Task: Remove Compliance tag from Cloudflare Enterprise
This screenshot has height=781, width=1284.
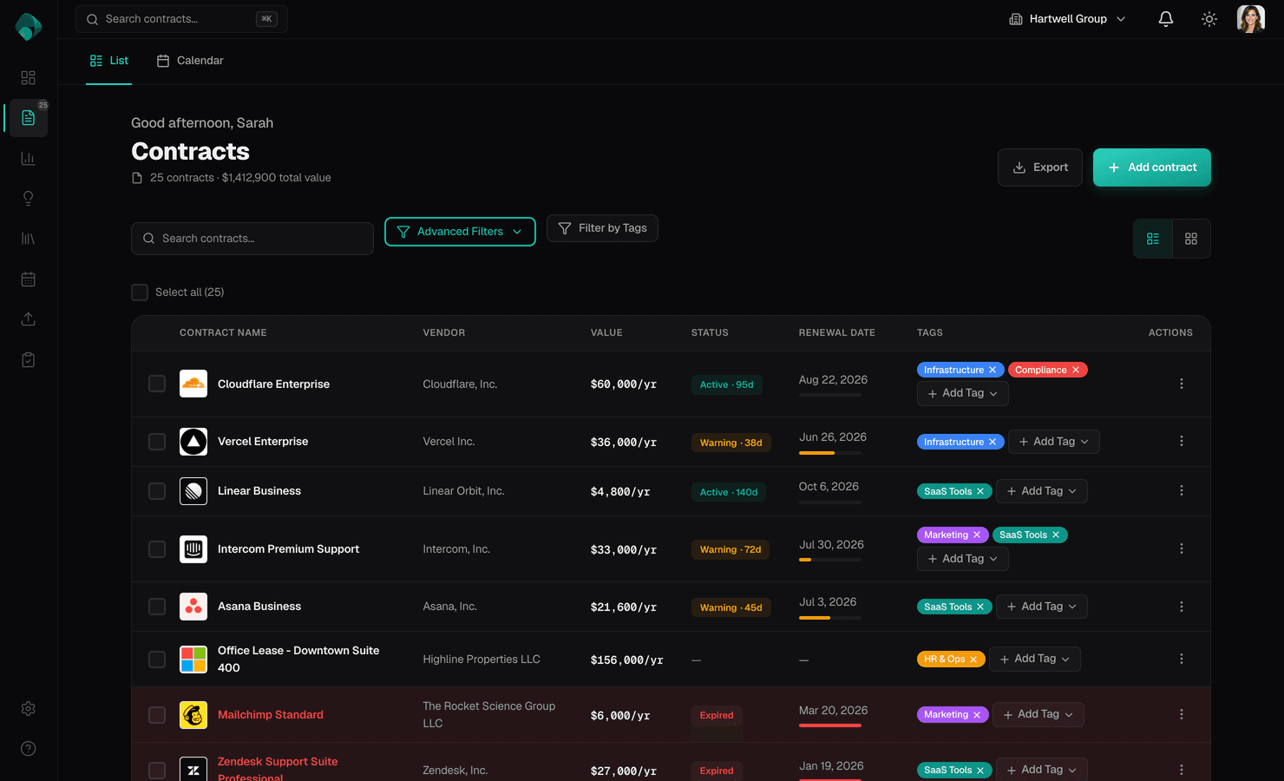Action: tap(1076, 370)
